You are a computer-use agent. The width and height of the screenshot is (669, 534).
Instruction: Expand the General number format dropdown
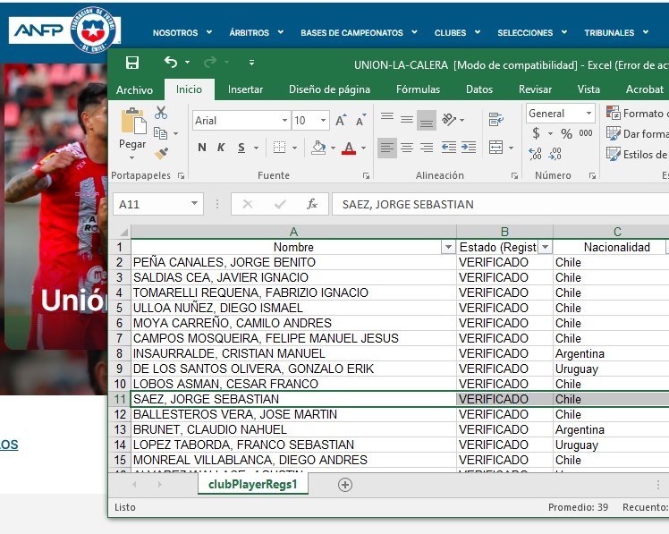pos(589,114)
